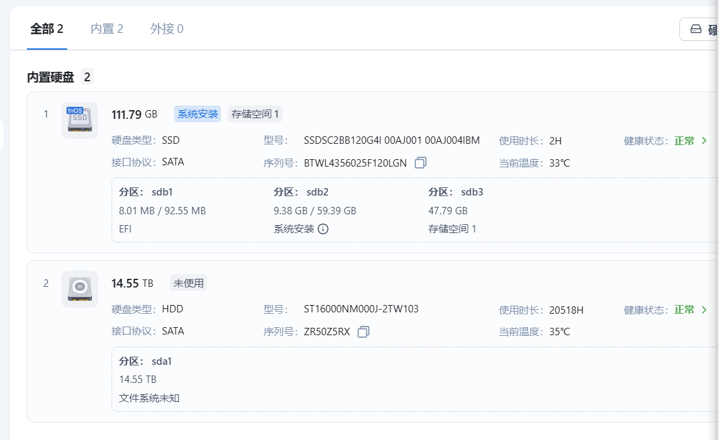This screenshot has width=719, height=440.
Task: Click temperature value 33℃
Action: coord(560,163)
